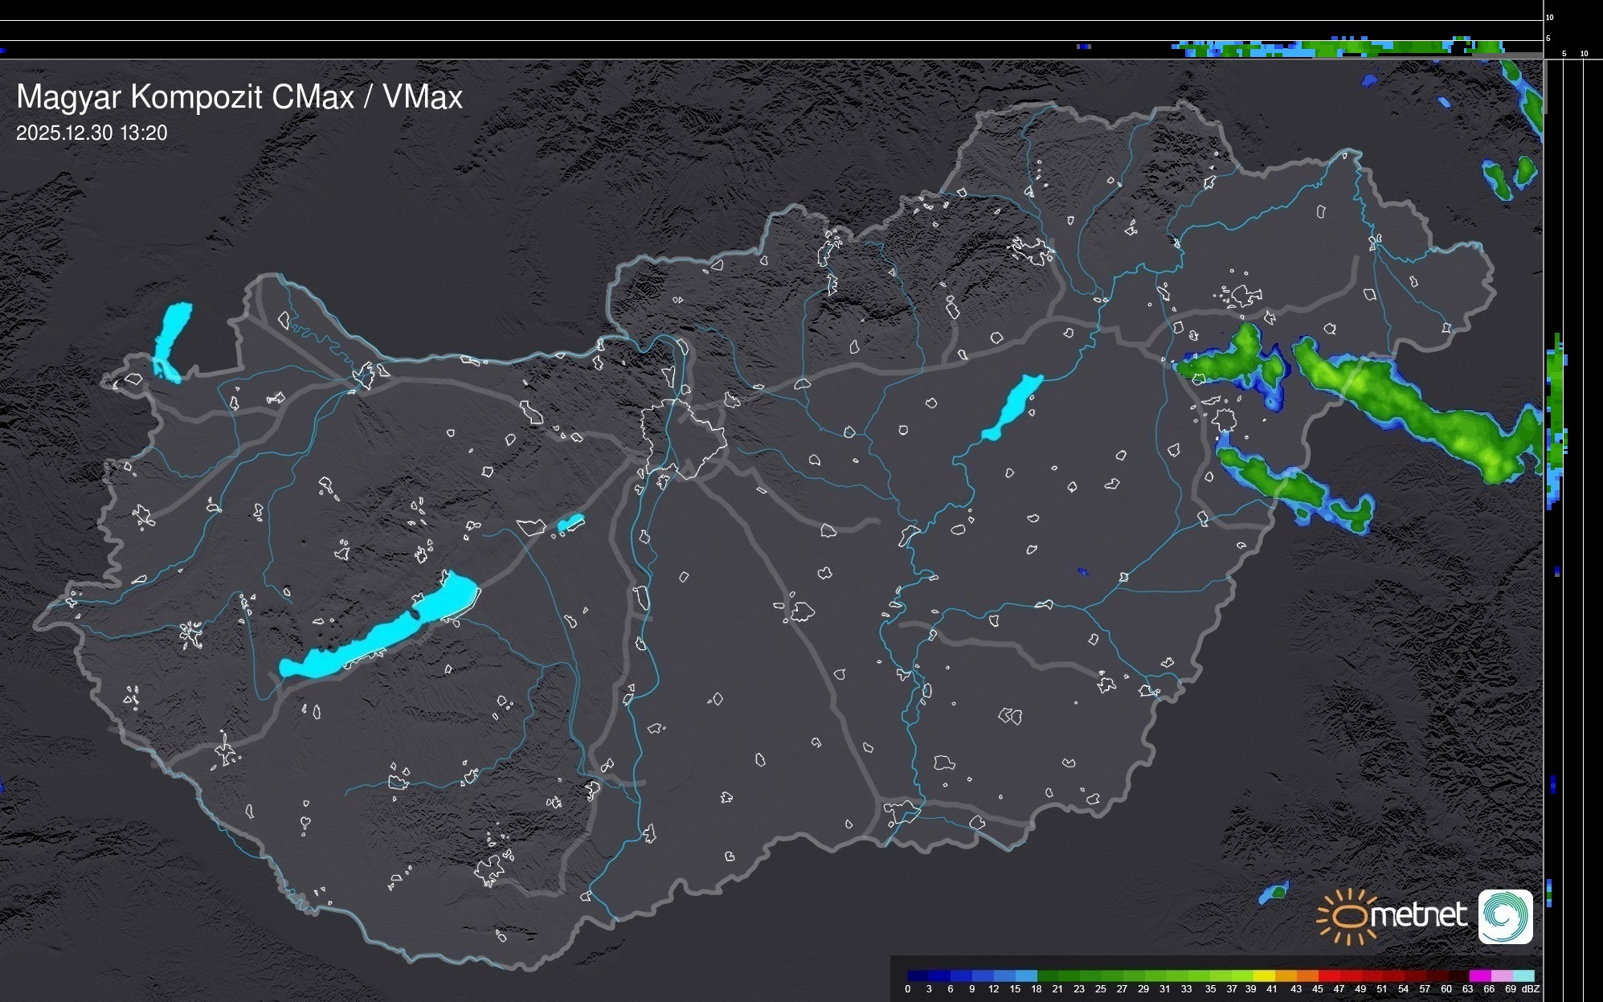
Task: Click the Budapest city outline
Action: click(685, 438)
